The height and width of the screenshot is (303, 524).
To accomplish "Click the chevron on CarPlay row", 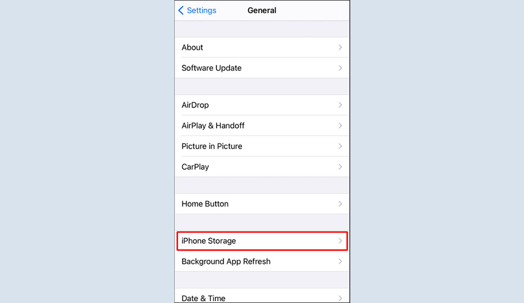I will tap(340, 167).
